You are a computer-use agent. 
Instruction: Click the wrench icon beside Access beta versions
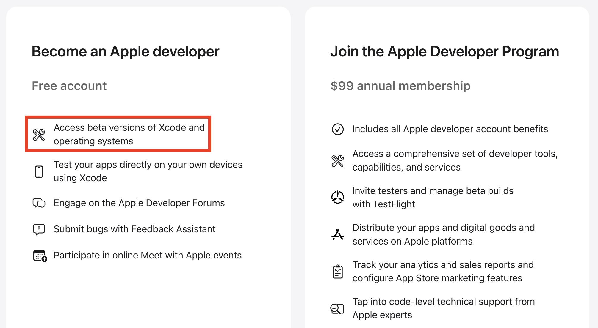(x=39, y=135)
